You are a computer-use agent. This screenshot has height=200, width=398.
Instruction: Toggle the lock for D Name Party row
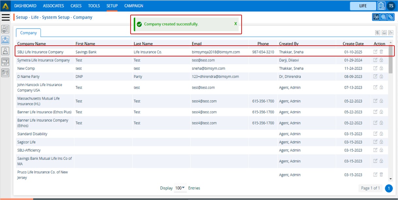click(381, 76)
